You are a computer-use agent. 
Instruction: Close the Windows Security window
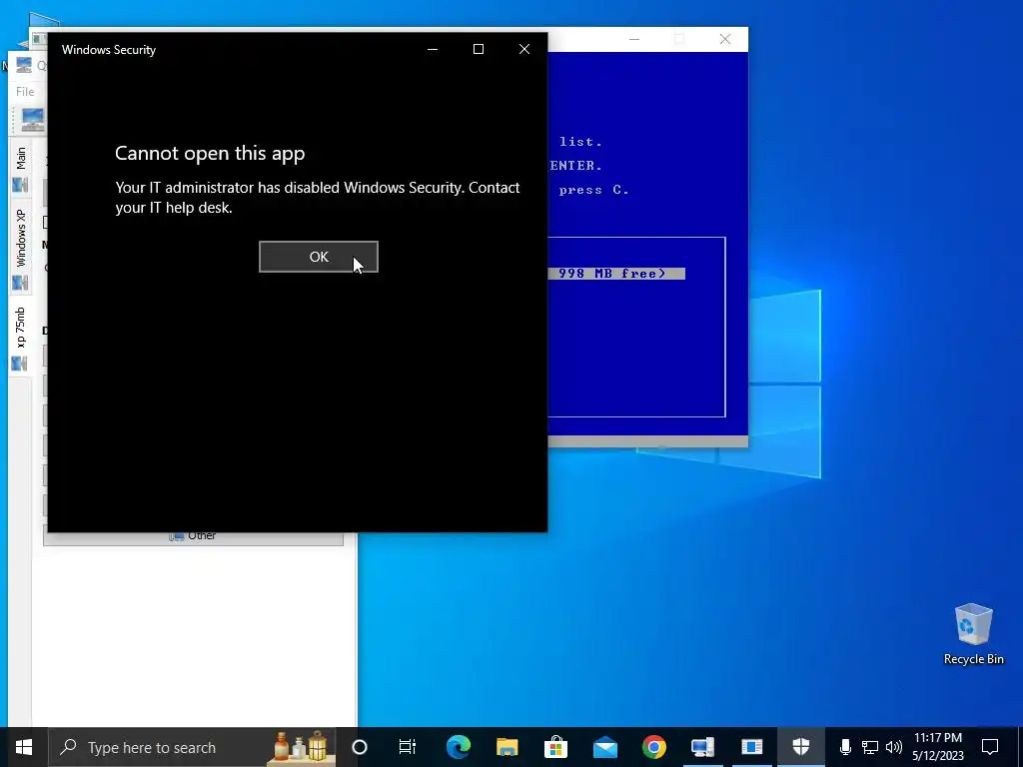(523, 50)
